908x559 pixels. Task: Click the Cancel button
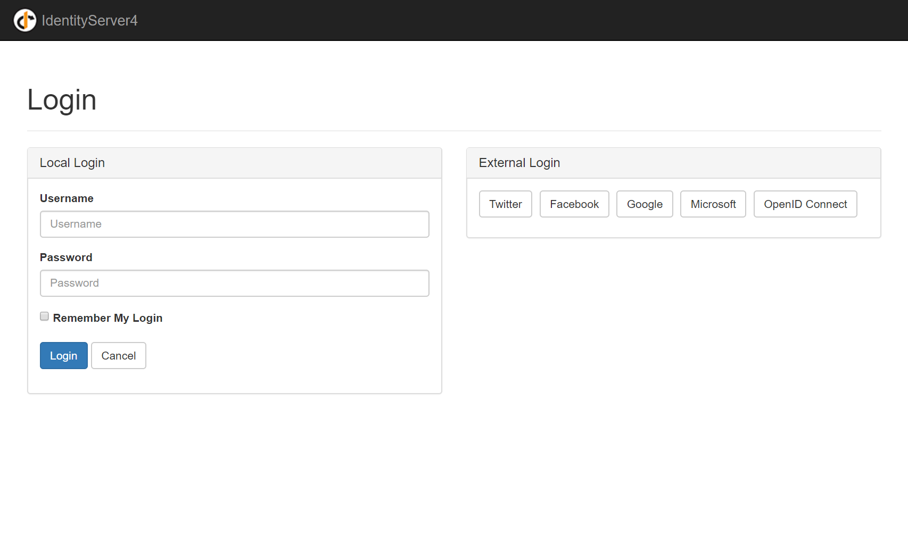119,355
